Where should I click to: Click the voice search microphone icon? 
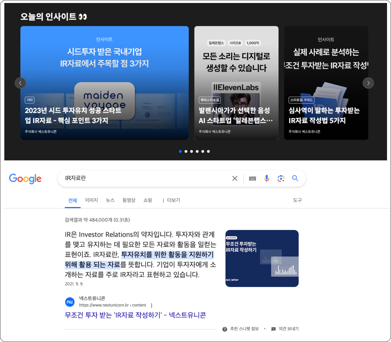(x=267, y=178)
